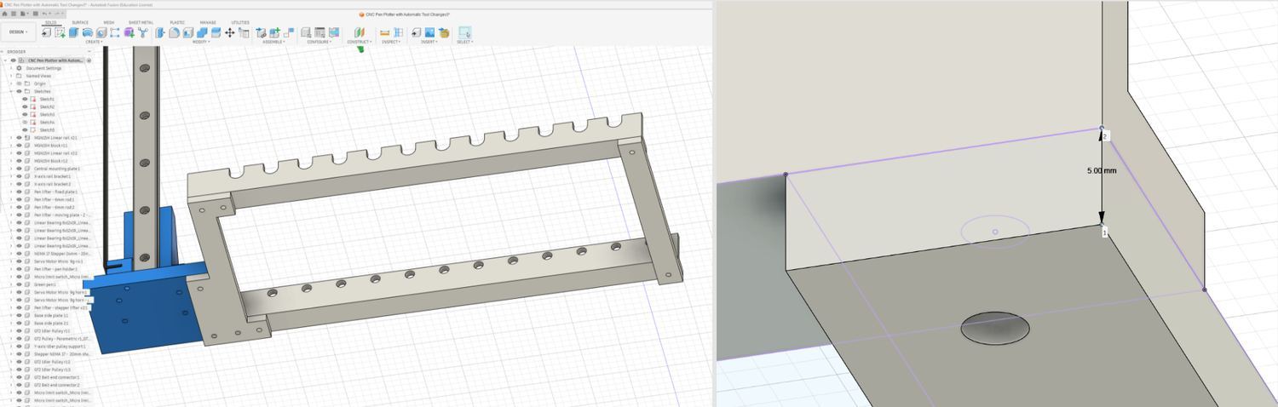The image size is (1278, 407).
Task: Open the Modify dropdown menu
Action: coord(201,42)
